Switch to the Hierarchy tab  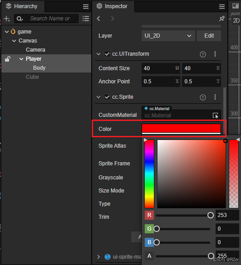[23, 6]
